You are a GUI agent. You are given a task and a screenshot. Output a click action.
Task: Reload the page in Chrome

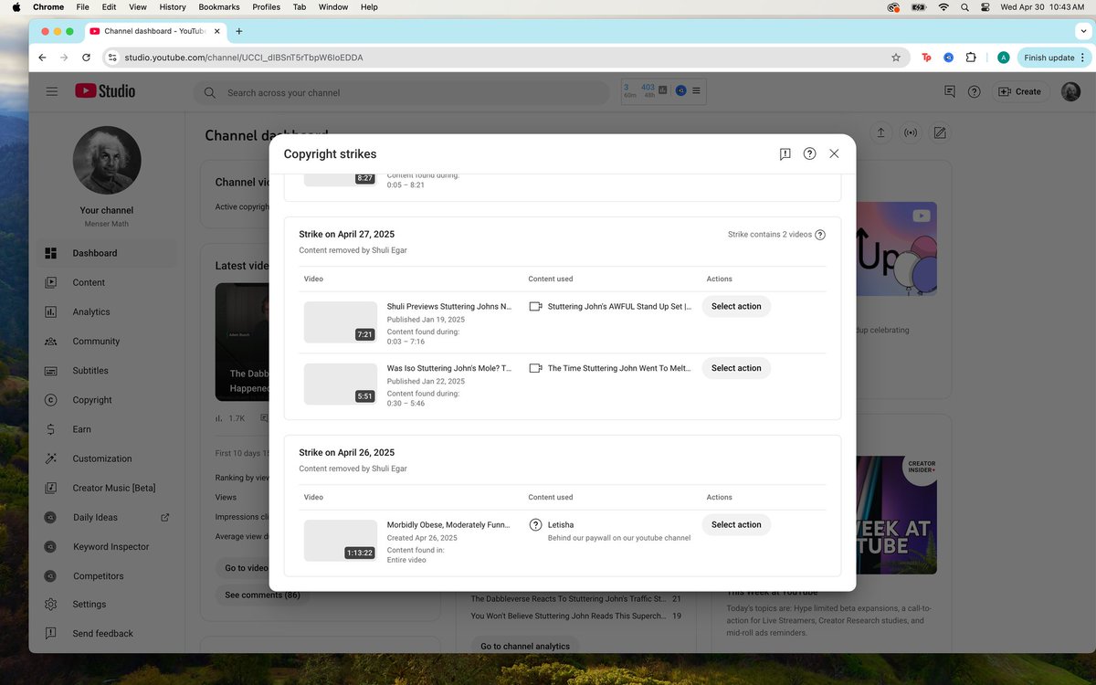coord(86,58)
